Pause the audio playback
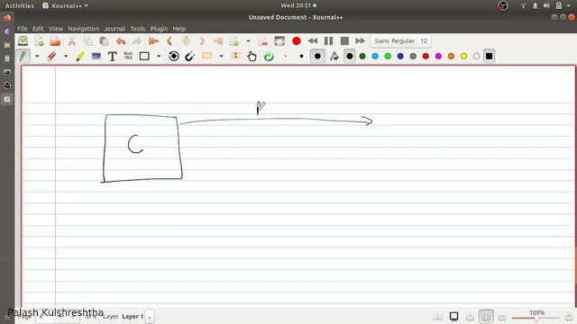 click(328, 40)
